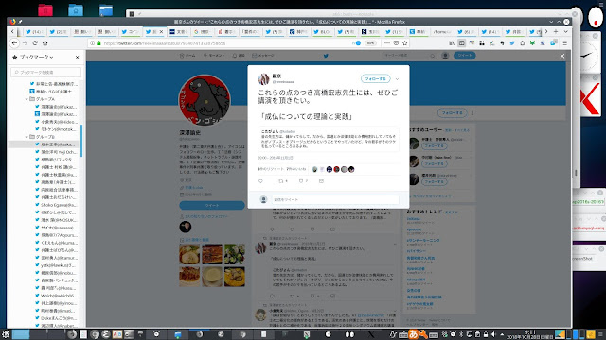This screenshot has height=340, width=606.
Task: Show site information via padlock icon
Action: 98,43
